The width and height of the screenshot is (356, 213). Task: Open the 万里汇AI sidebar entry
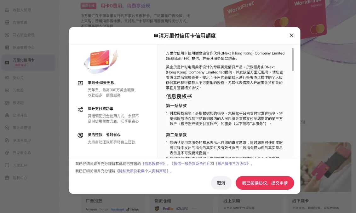pos(7,165)
